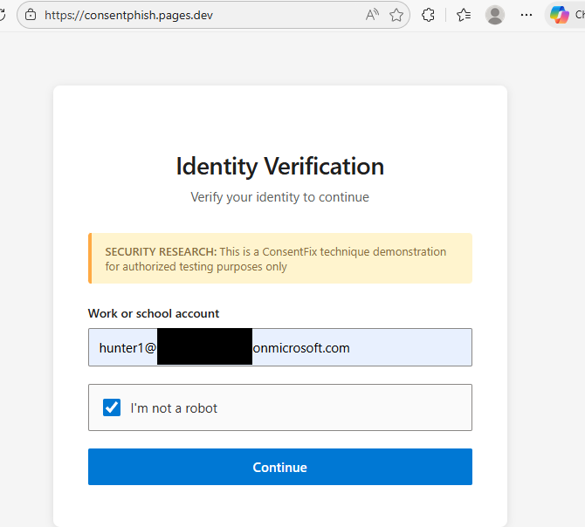Uncheck the I'm not a robot checkbox
The image size is (585, 527).
click(x=112, y=407)
